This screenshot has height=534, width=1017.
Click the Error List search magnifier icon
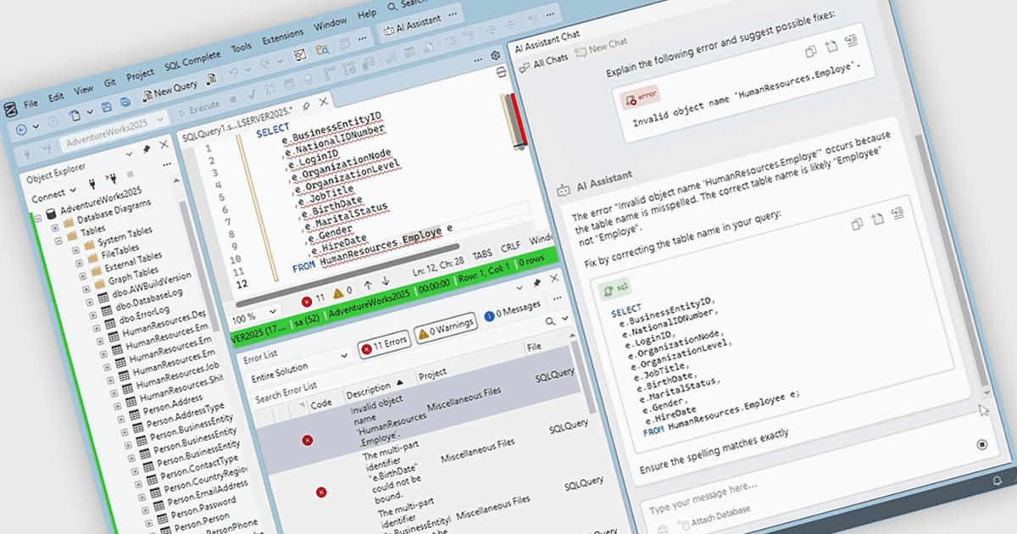550,320
